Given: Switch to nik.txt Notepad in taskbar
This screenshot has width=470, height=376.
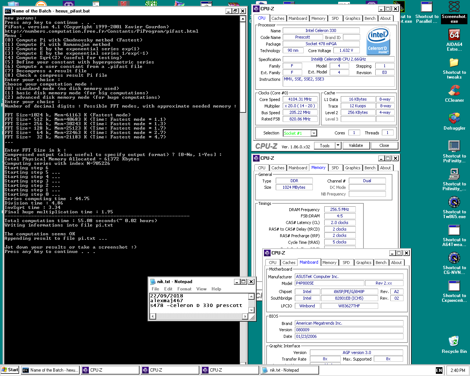Looking at the screenshot, I should tap(289, 370).
